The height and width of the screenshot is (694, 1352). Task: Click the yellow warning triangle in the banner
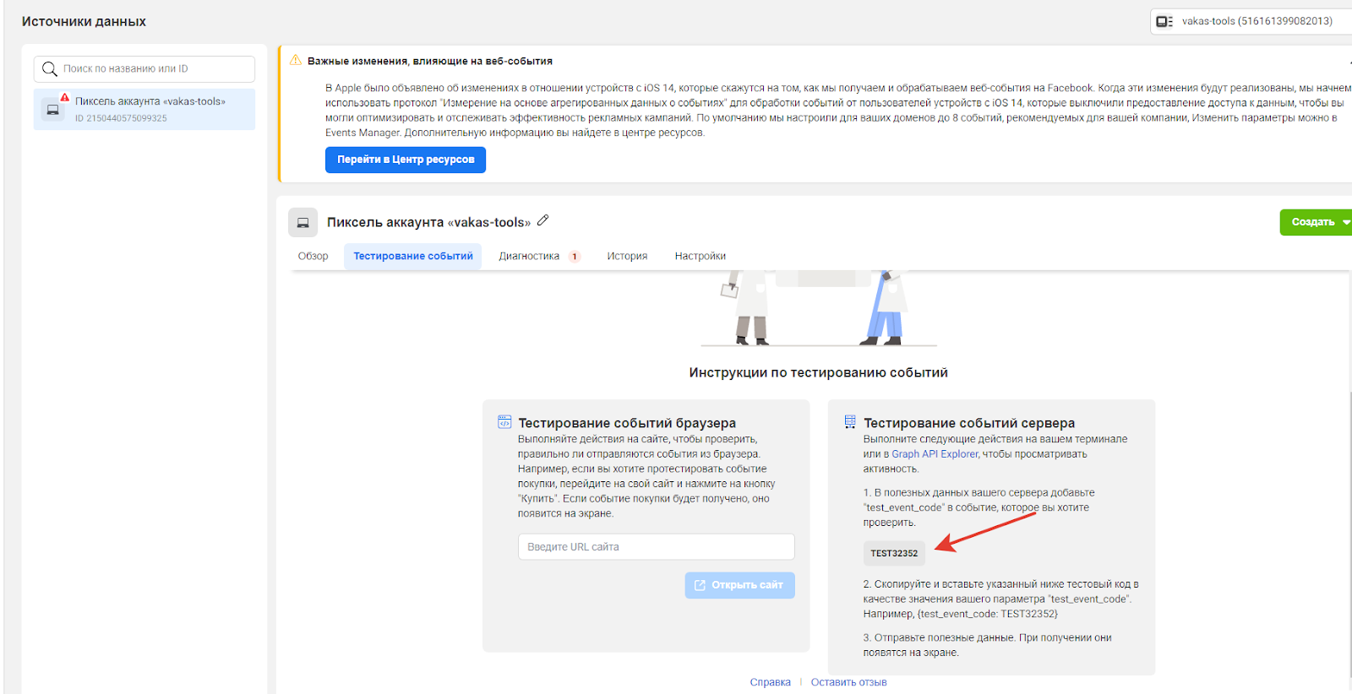(x=296, y=61)
